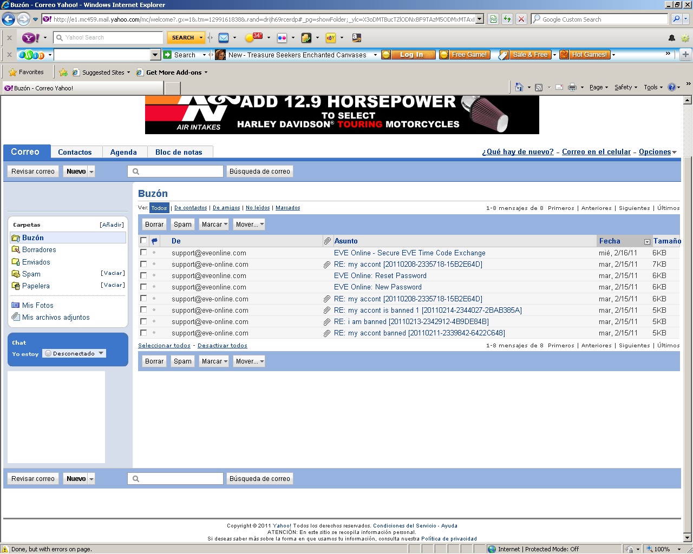Open the address bar URL dropdown arrow
693x554 pixels.
pyautogui.click(x=480, y=19)
